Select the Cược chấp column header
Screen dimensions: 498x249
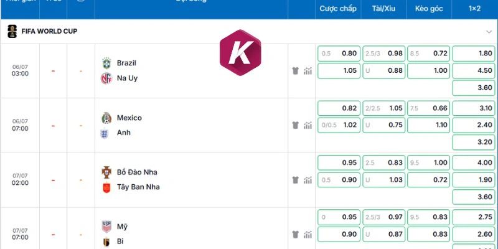tap(338, 9)
